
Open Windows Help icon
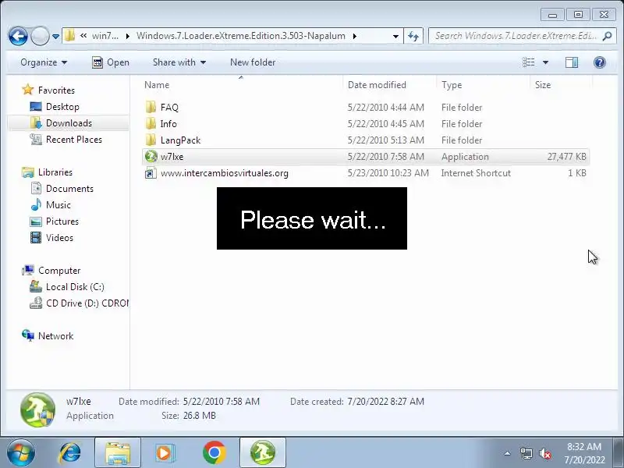(x=599, y=62)
